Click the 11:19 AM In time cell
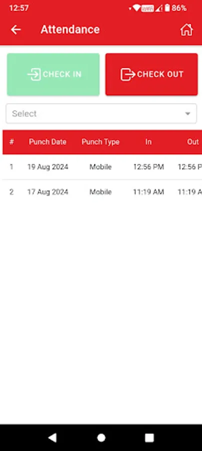The width and height of the screenshot is (202, 451). pyautogui.click(x=148, y=192)
